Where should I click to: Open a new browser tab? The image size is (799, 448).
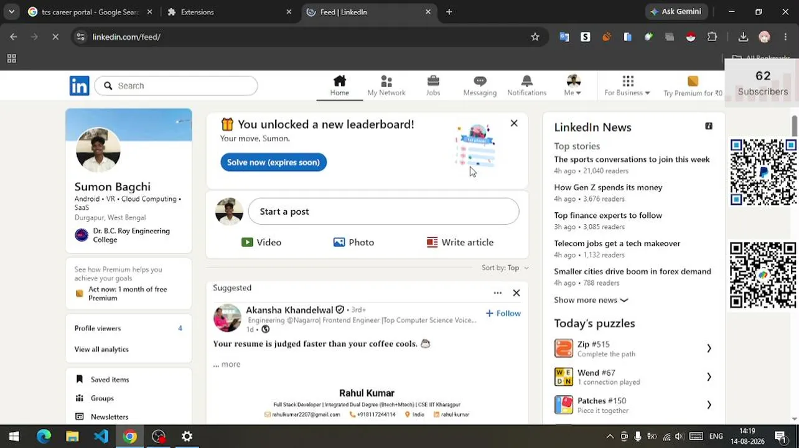click(449, 12)
